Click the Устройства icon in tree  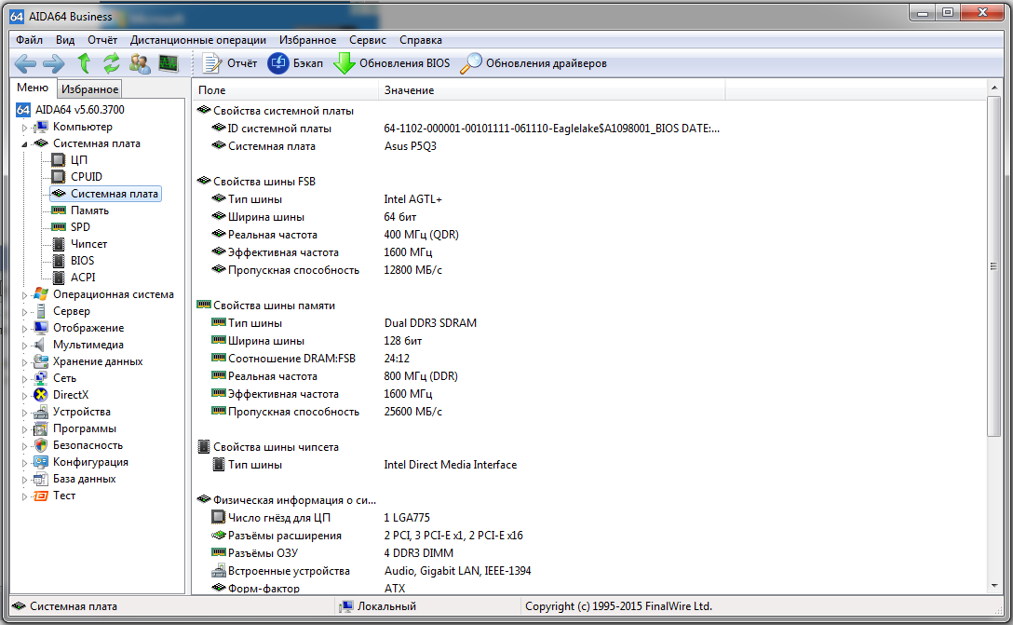coord(41,412)
